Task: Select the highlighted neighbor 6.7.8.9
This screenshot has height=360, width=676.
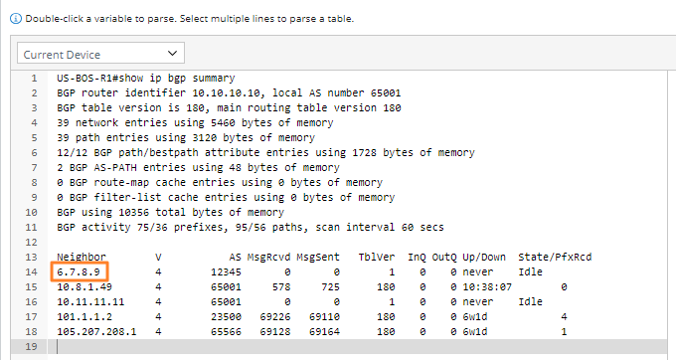Action: (79, 272)
